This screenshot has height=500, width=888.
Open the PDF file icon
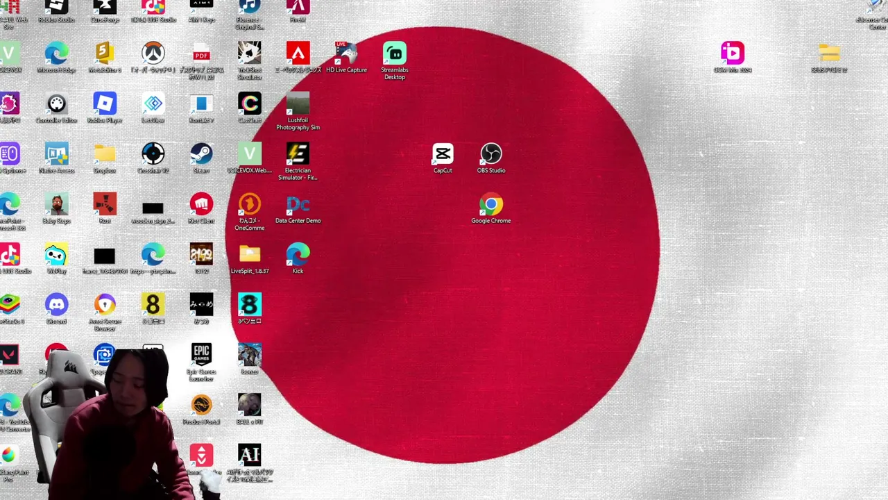(x=201, y=53)
